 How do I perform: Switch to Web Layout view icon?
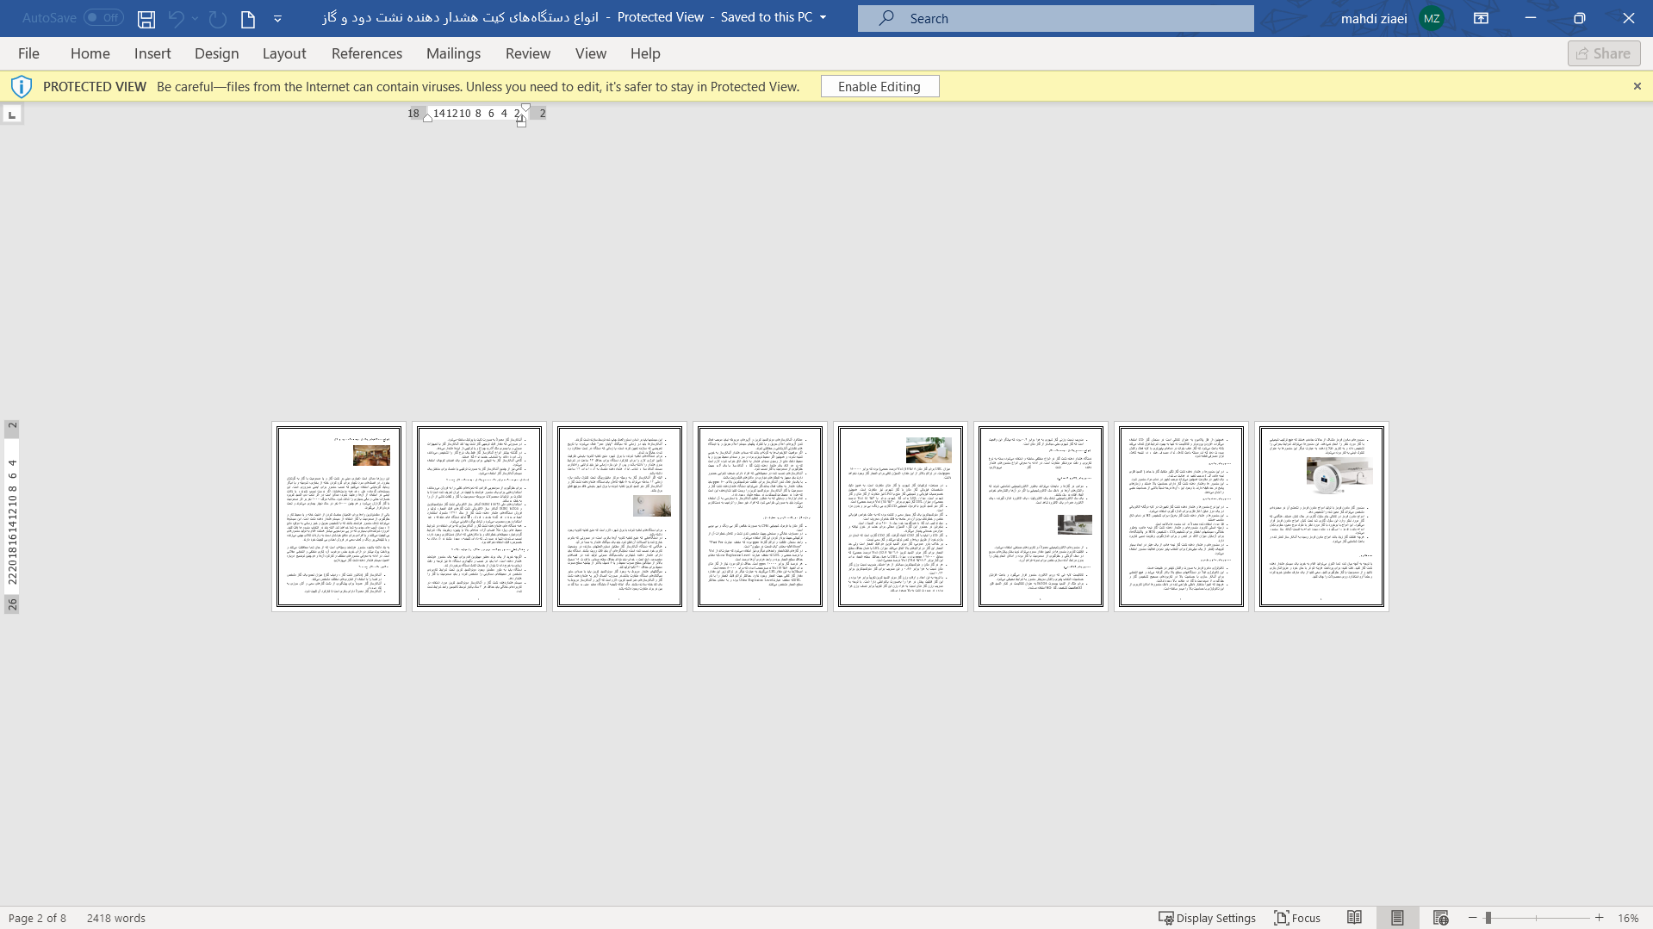pos(1441,918)
